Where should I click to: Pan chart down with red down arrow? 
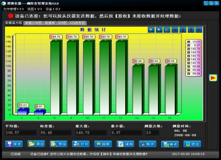pyautogui.click(x=191, y=30)
